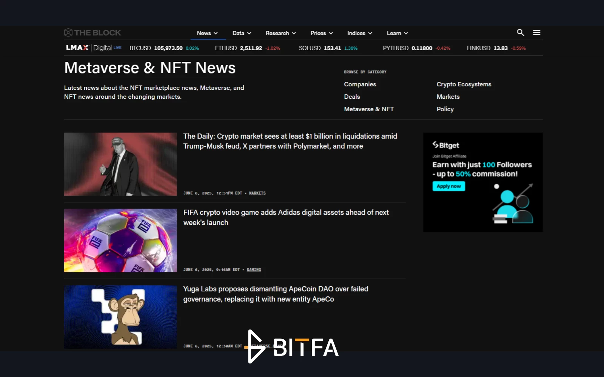Open the Prices menu label
604x377 pixels.
[318, 33]
